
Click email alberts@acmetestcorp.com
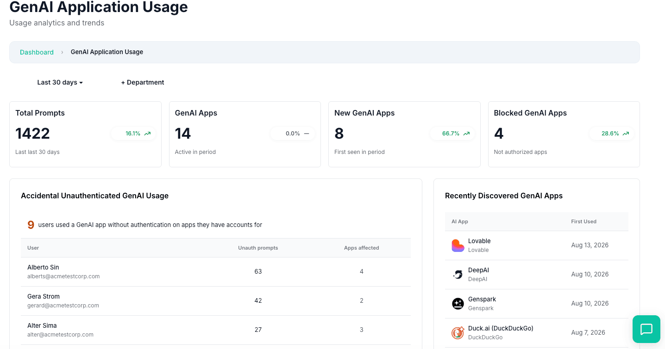pyautogui.click(x=63, y=276)
